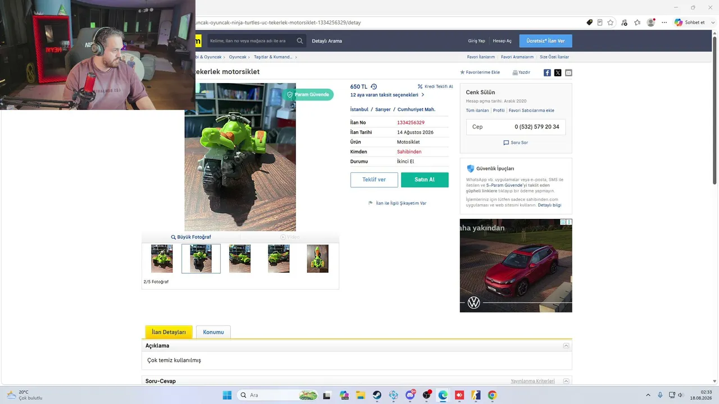Image resolution: width=719 pixels, height=404 pixels.
Task: Collapse the Soru-Cevap section
Action: tap(566, 381)
